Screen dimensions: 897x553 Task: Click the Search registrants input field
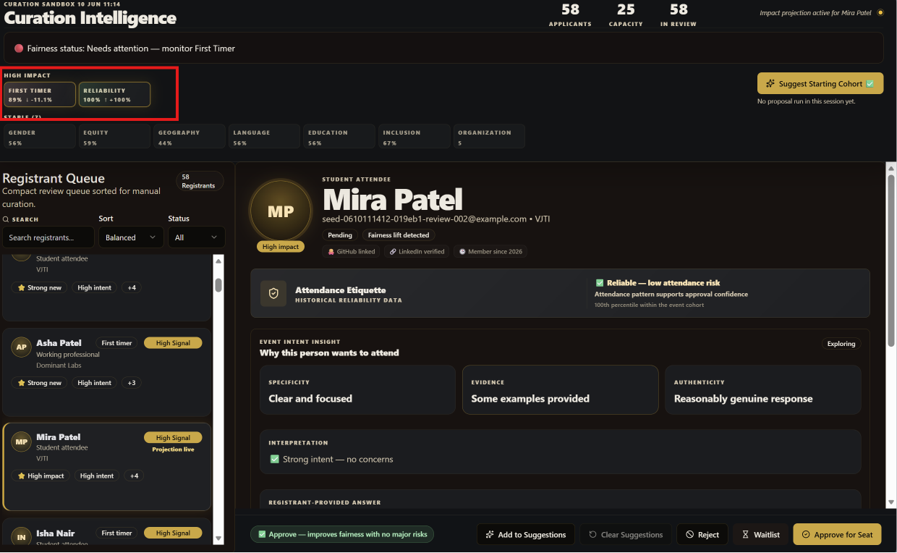[x=48, y=237]
